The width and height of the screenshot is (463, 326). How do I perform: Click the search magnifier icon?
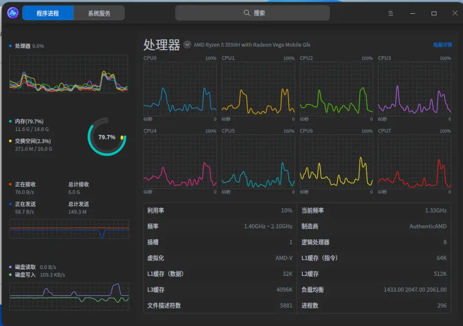click(x=247, y=13)
